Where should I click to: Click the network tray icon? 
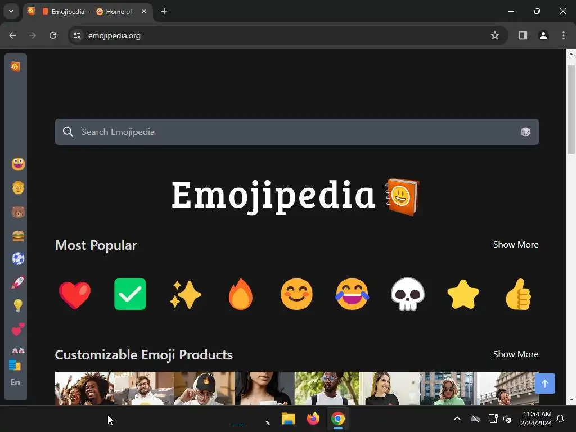tap(493, 418)
